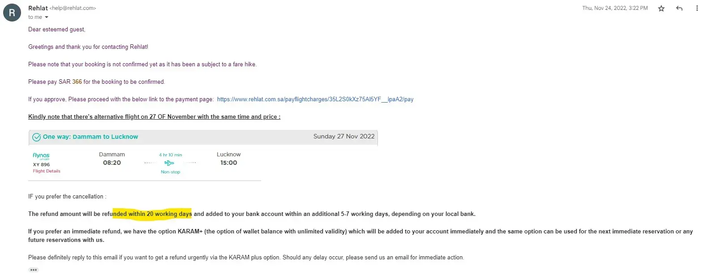Click the flynas airline logo
Viewport: 707px width, 280px height.
pos(41,156)
